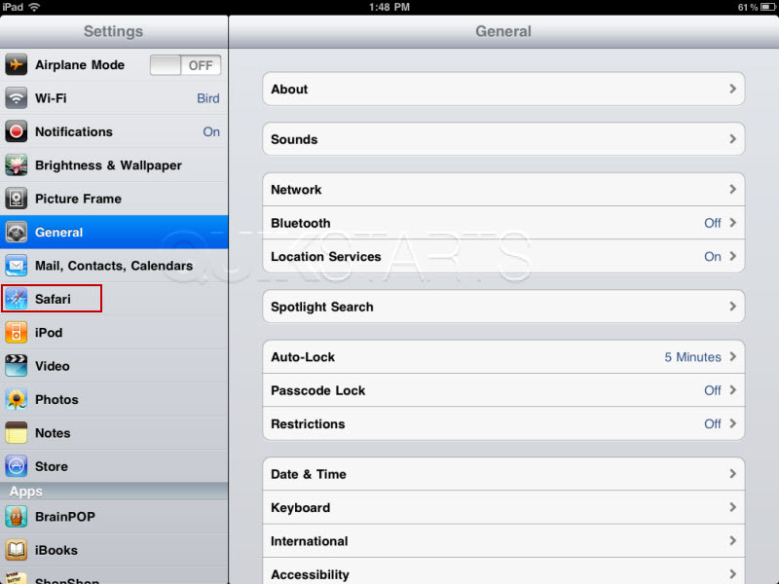Select Wi-Fi in the Settings sidebar
The width and height of the screenshot is (779, 584).
coord(114,98)
